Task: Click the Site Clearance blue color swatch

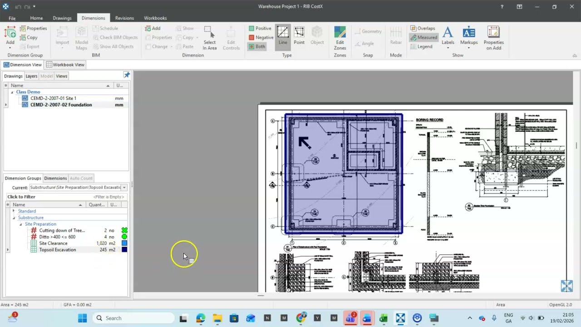Action: click(x=124, y=243)
